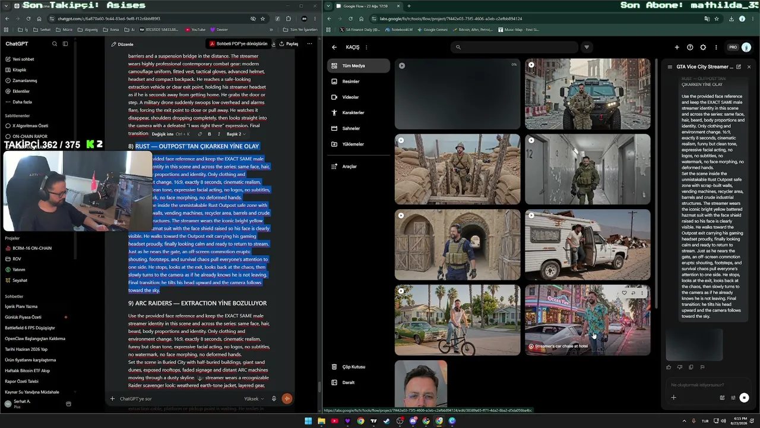Add new item with Flow top plus icon
The height and width of the screenshot is (428, 760).
[677, 48]
